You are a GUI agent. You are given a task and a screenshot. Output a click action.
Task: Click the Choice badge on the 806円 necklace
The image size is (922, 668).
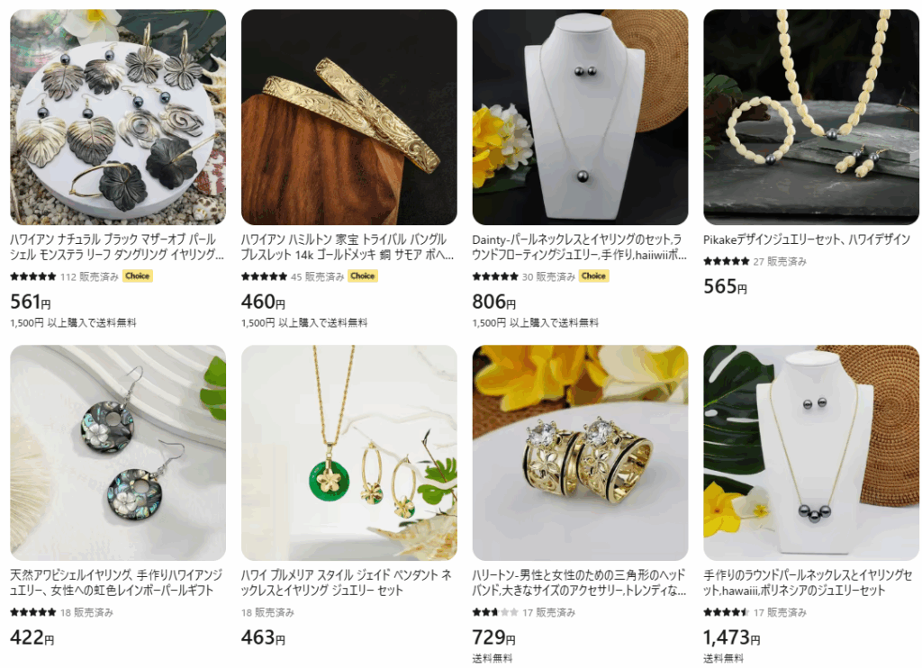tap(594, 275)
